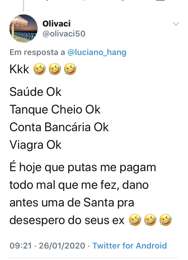The height and width of the screenshot is (260, 188).
Task: Click the 'Kkk' text
Action: [x=19, y=70]
